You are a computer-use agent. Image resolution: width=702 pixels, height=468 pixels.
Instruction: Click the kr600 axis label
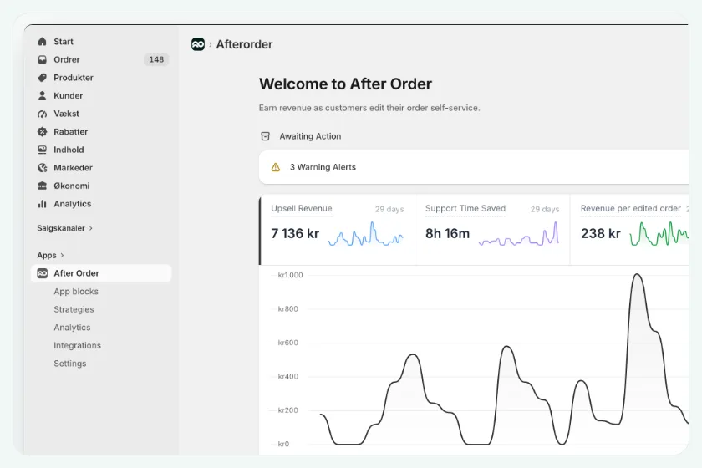pyautogui.click(x=287, y=343)
